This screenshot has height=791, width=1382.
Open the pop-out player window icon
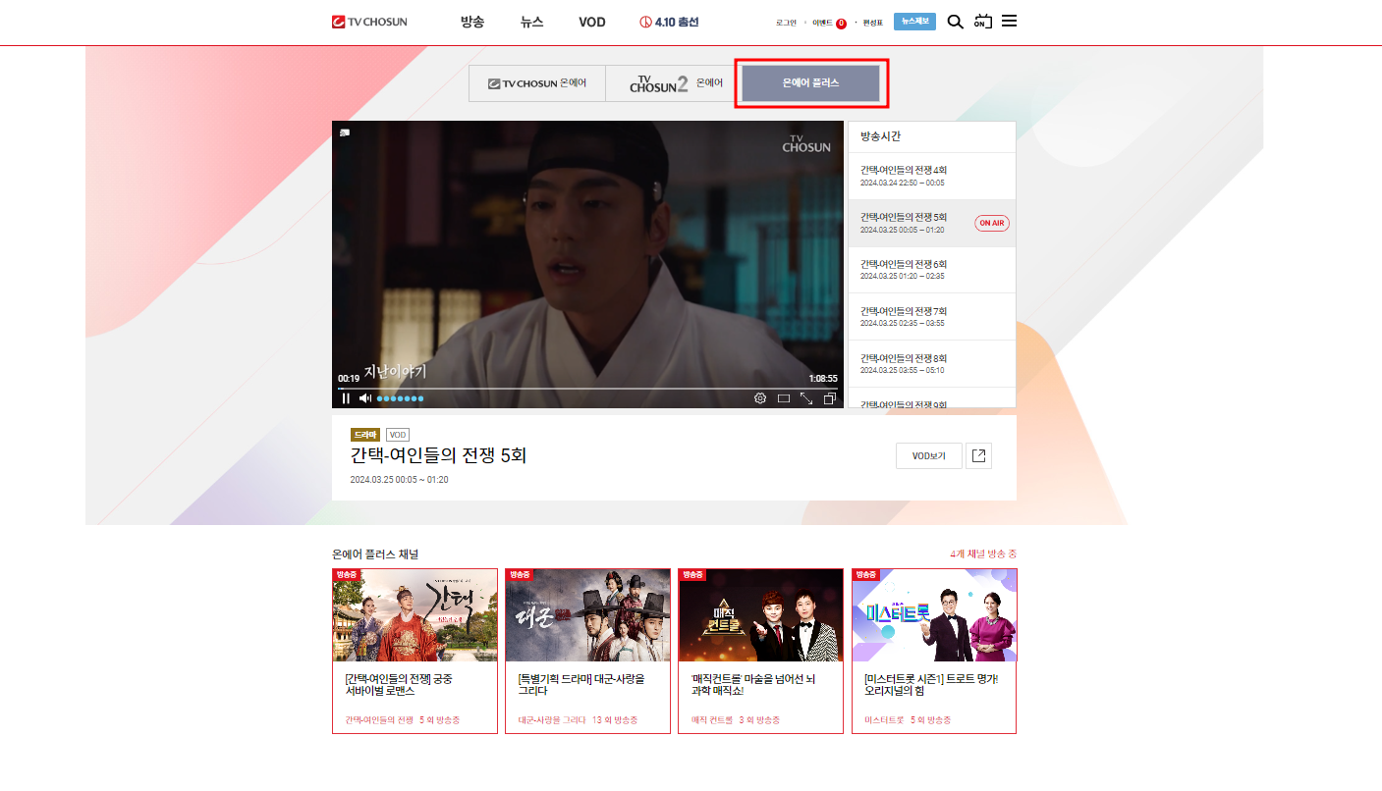tap(830, 398)
